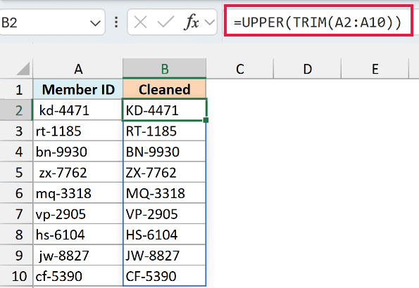Select cell containing jw-8827

78,256
